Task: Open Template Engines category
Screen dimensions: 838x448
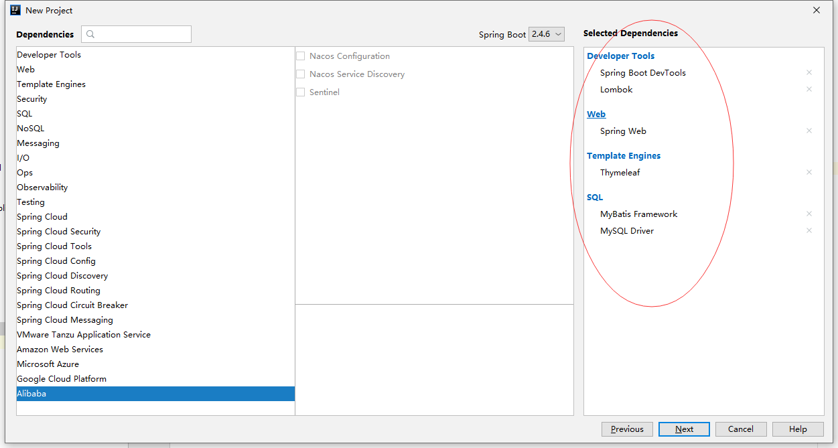Action: (155, 84)
